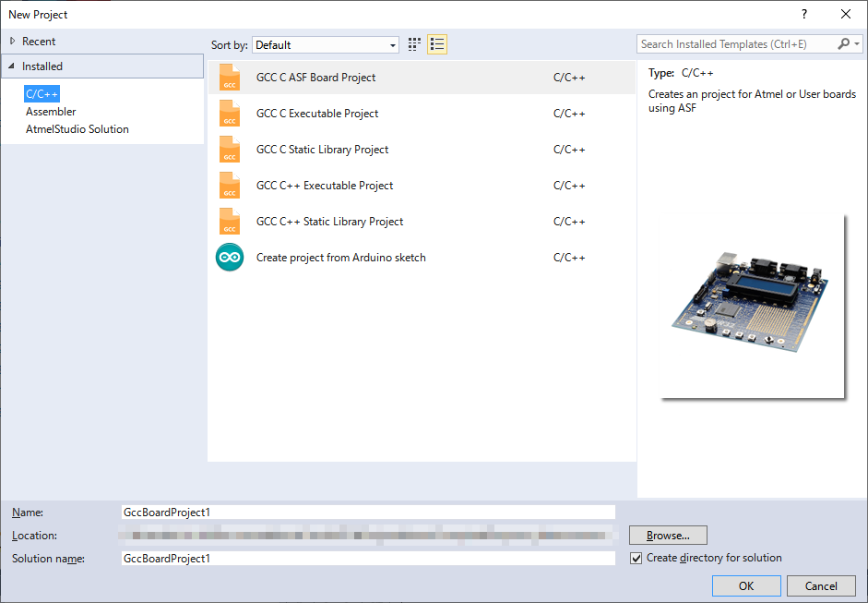Select GCC C Static Library Project text
Screen dimensions: 868x603
(x=322, y=150)
